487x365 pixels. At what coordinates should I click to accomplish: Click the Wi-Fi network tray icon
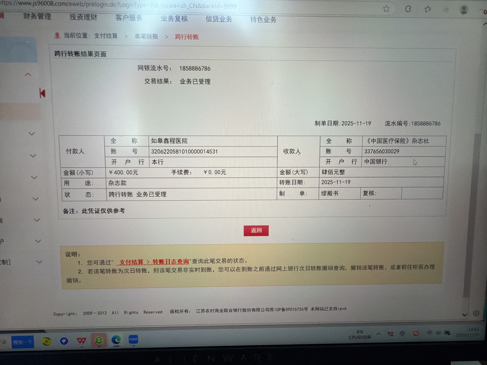point(429,333)
